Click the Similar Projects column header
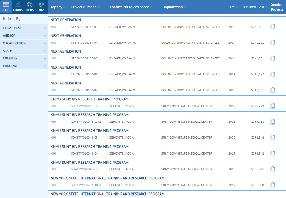Screen dimensions: 286x198 click(x=277, y=7)
